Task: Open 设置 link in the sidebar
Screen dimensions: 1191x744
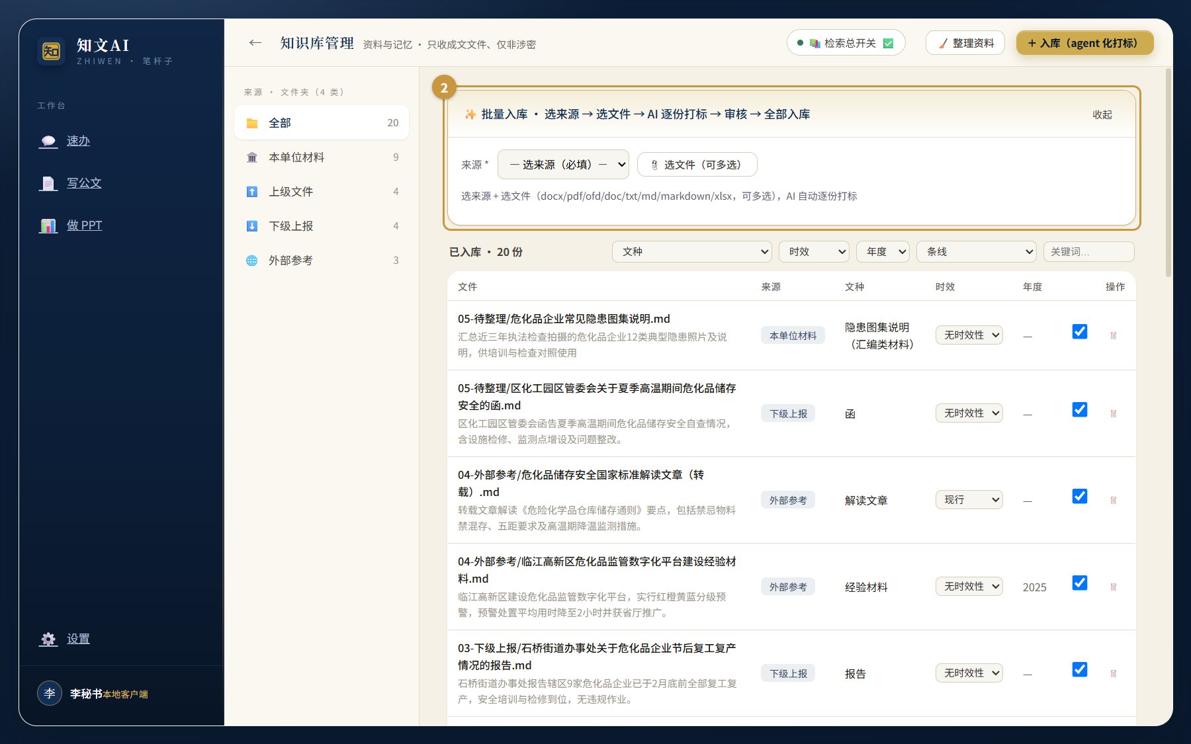Action: (x=78, y=639)
